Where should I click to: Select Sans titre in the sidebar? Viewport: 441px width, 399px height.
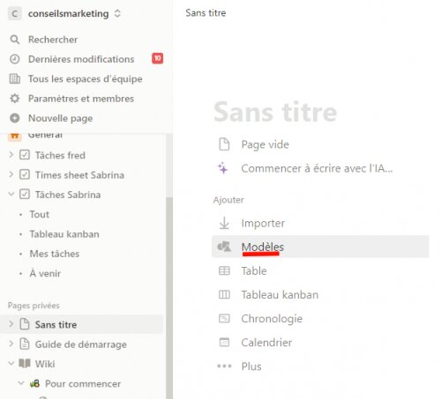[56, 325]
